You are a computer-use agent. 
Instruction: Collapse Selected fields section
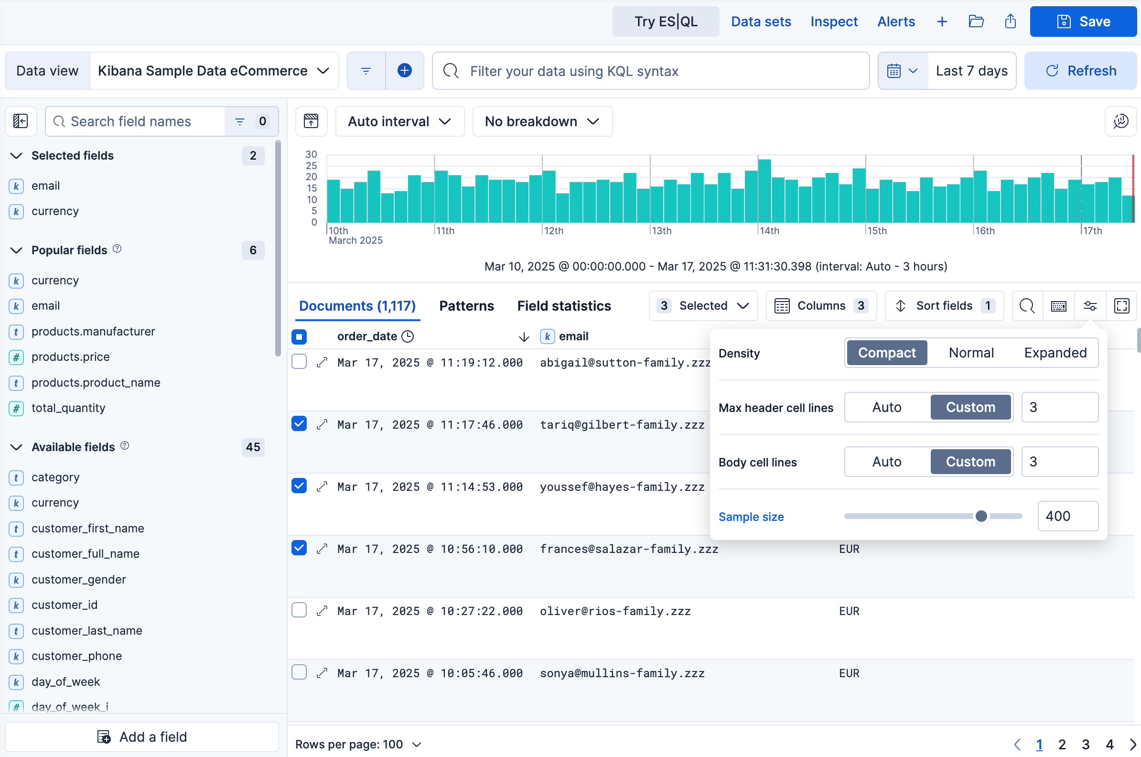point(16,155)
